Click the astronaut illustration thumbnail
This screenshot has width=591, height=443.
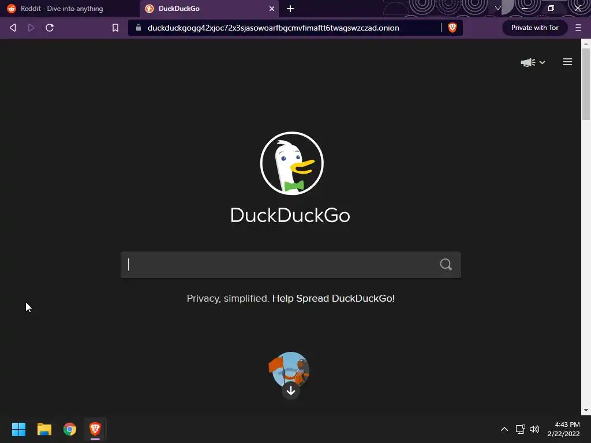point(290,370)
